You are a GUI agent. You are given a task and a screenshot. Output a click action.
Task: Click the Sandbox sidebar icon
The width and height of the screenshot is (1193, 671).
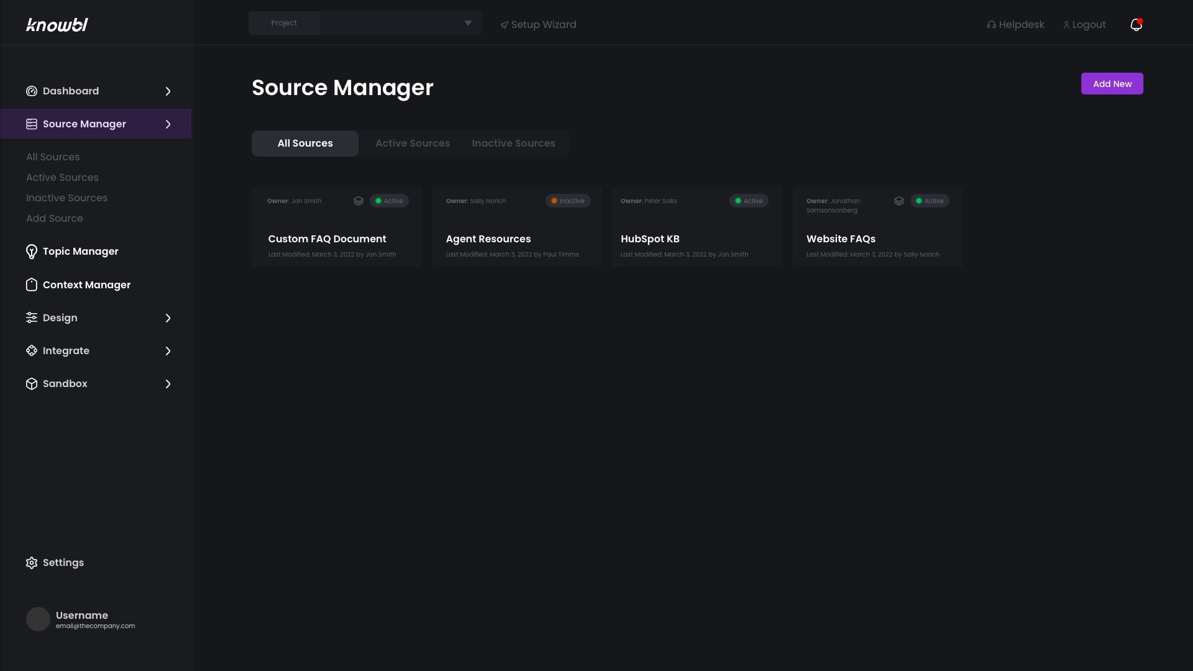(x=32, y=384)
